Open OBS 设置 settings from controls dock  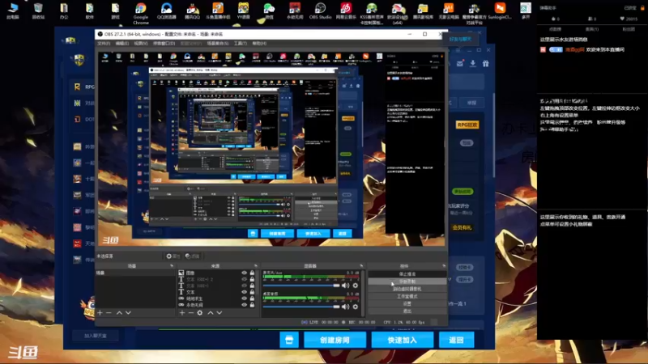point(407,304)
